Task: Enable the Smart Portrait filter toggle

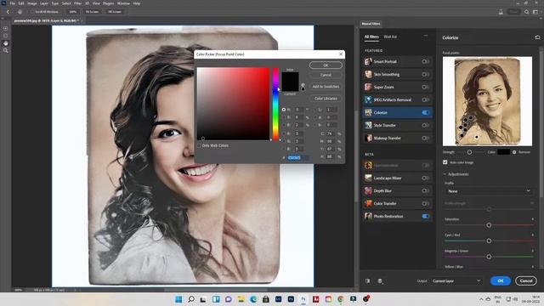Action: (425, 61)
